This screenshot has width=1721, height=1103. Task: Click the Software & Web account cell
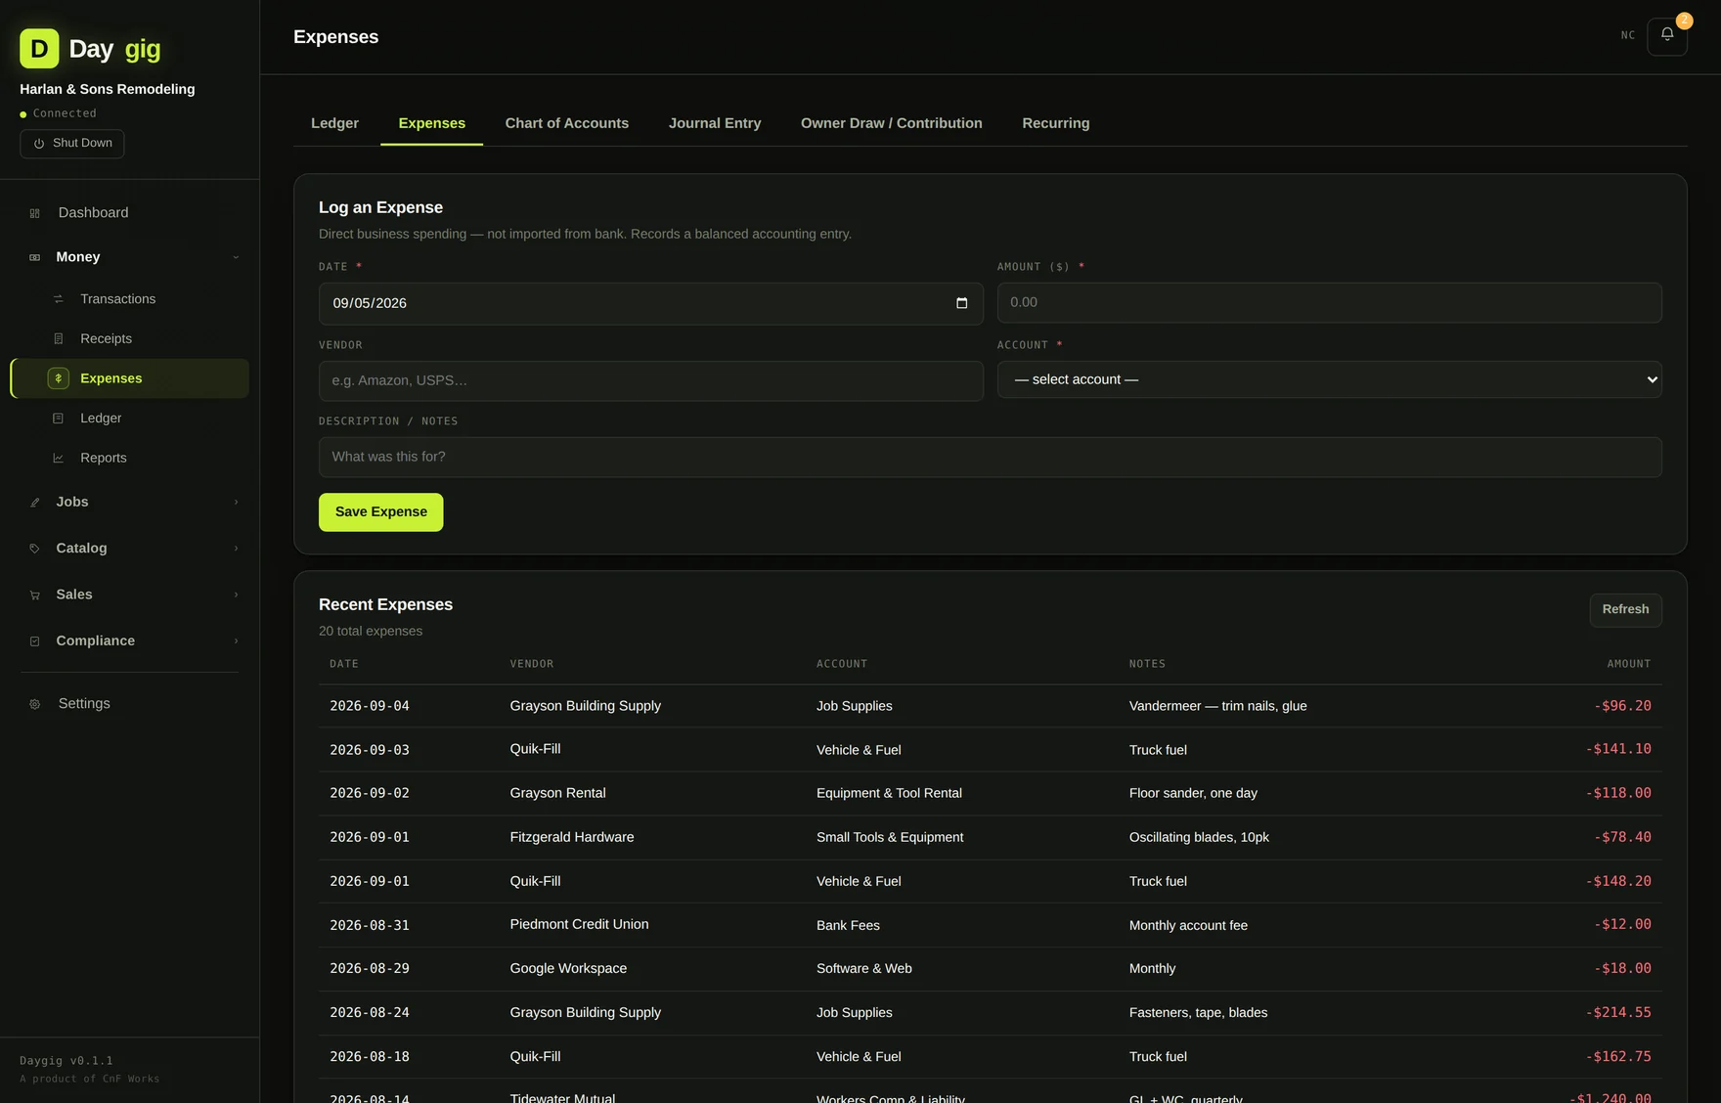tap(863, 968)
